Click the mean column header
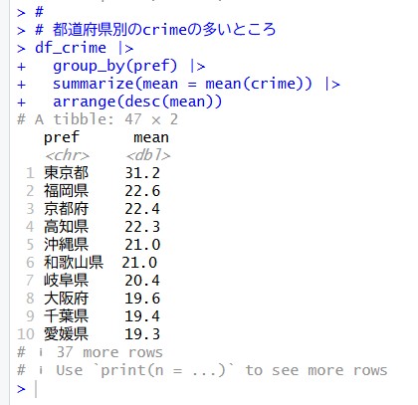418x405 pixels. (x=151, y=137)
